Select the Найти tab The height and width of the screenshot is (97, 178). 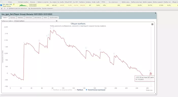(46, 18)
